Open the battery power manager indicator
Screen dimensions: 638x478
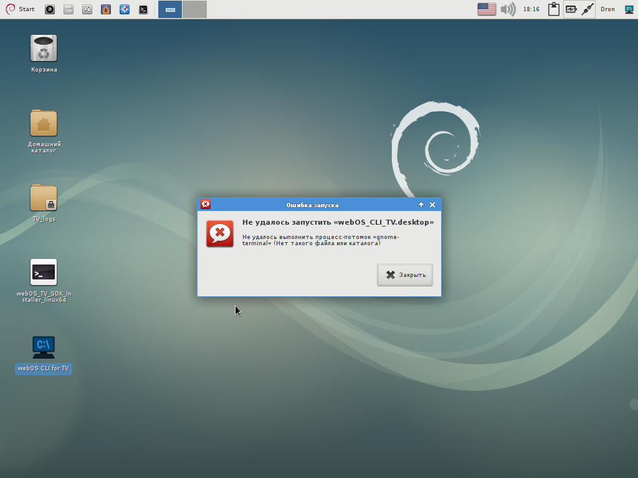pyautogui.click(x=571, y=9)
